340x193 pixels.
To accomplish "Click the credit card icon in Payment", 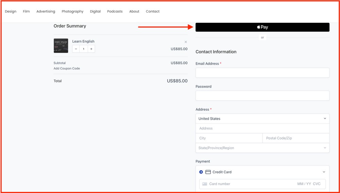I will click(x=208, y=172).
